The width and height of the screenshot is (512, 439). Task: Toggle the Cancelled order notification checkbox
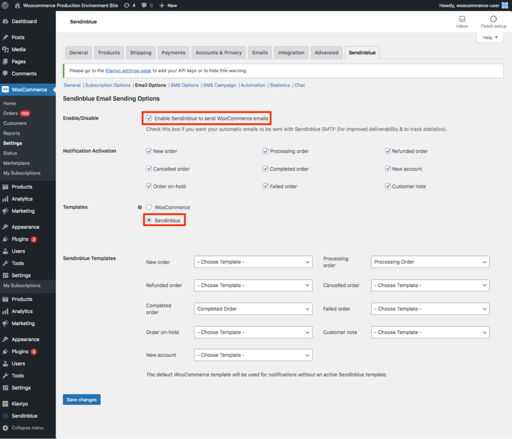[x=149, y=169]
